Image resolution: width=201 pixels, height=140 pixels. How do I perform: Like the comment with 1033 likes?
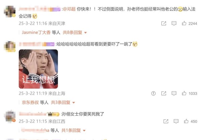184,93
